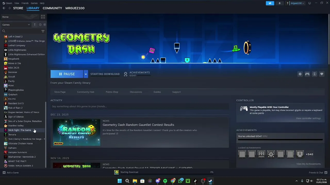Click the library search magnifier icon
This screenshot has height=185, width=330.
pos(4,31)
